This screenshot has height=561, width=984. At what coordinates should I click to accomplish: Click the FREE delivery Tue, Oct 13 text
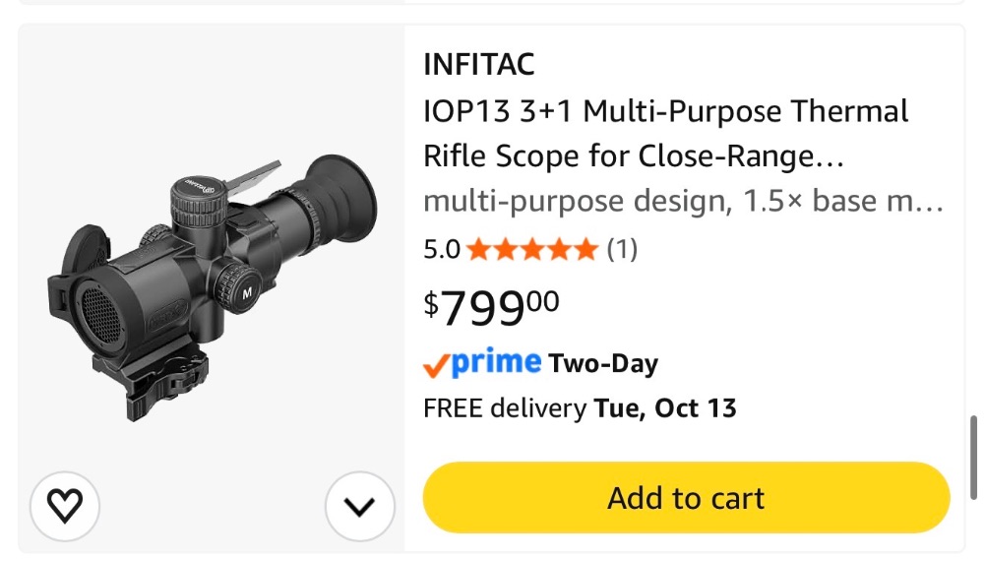click(x=580, y=408)
